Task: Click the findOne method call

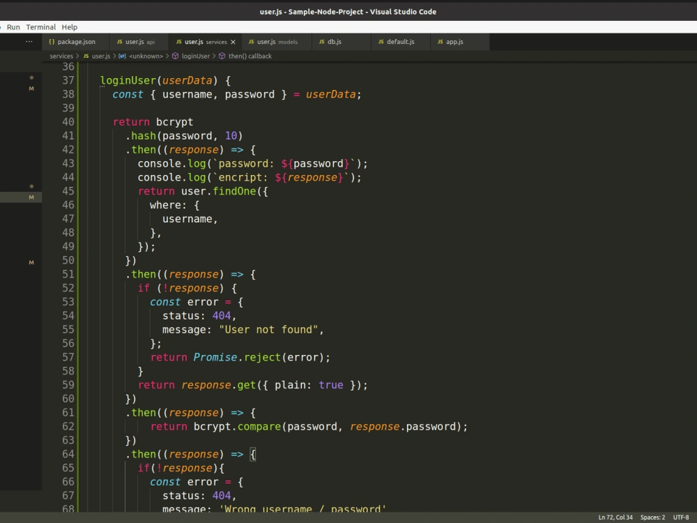Action: click(x=234, y=191)
